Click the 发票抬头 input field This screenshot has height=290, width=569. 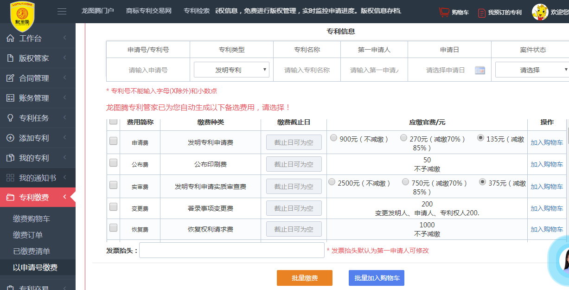[x=231, y=250]
